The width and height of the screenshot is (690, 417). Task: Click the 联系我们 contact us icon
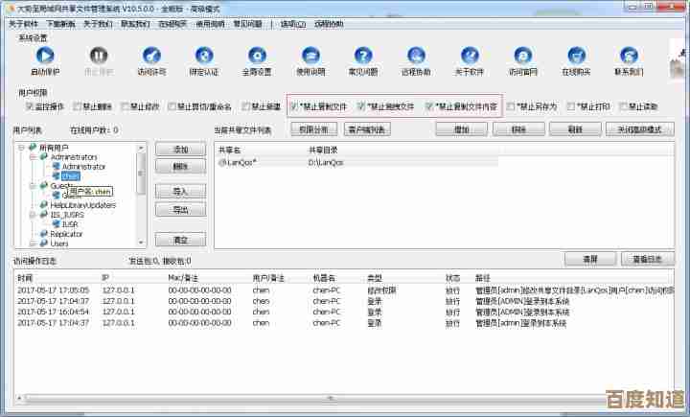point(629,57)
